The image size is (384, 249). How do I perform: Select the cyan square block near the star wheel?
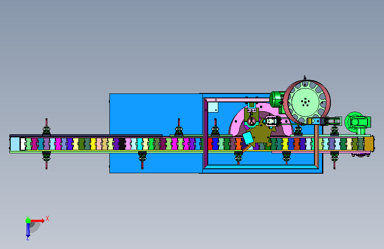click(x=248, y=138)
